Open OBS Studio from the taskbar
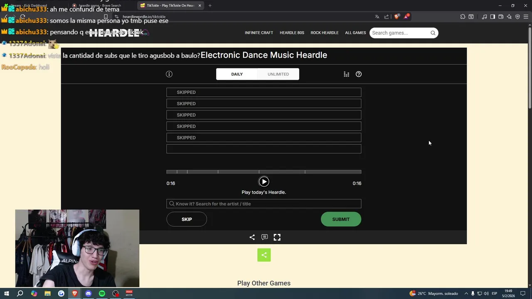 coord(116,294)
